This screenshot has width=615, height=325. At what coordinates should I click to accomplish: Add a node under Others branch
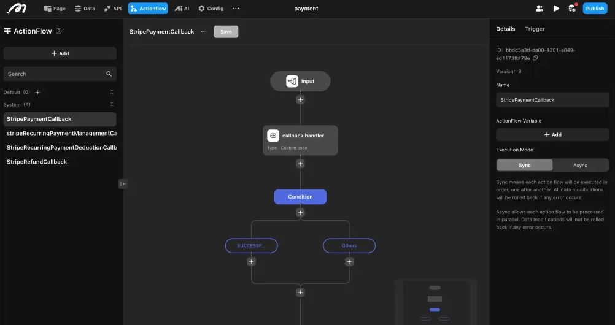[349, 261]
